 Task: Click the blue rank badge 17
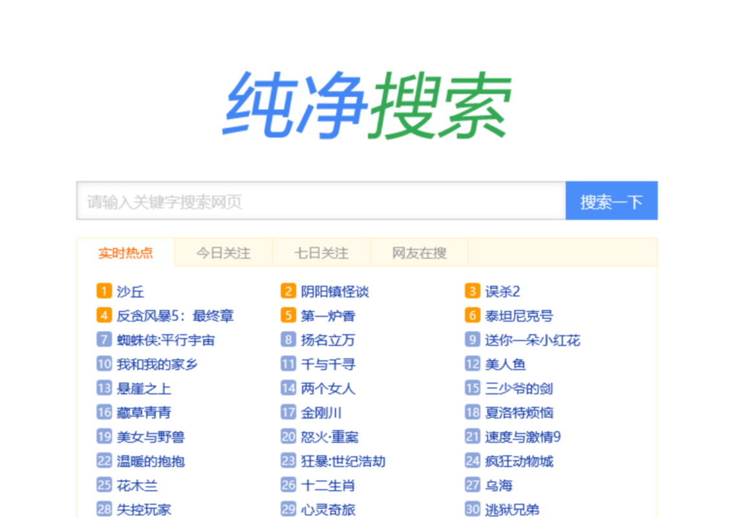(x=288, y=412)
